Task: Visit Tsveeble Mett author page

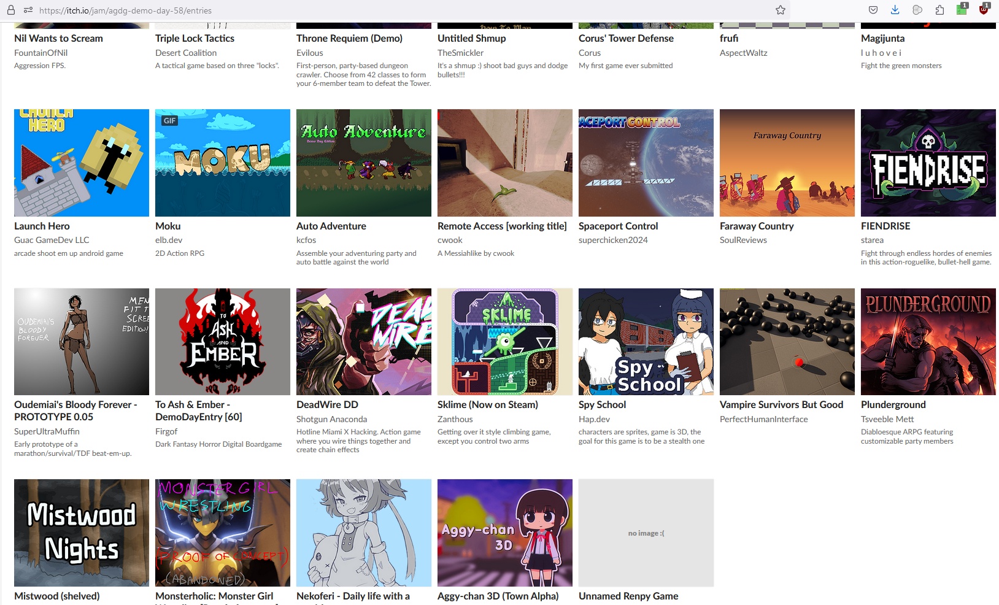Action: point(887,419)
